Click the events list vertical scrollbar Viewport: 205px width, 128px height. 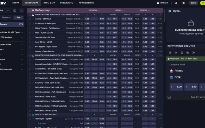(165, 16)
